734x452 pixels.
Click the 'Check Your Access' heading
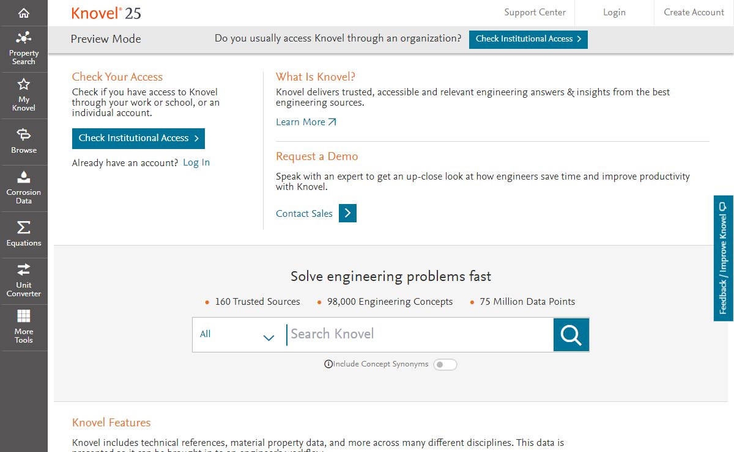point(117,77)
